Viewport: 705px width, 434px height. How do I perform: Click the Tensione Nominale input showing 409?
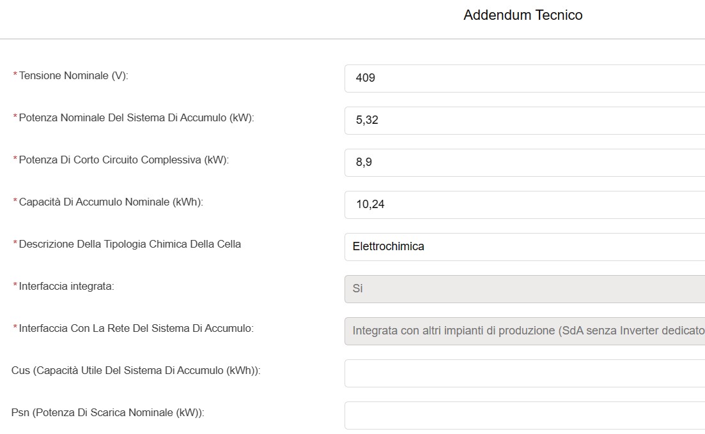(524, 78)
